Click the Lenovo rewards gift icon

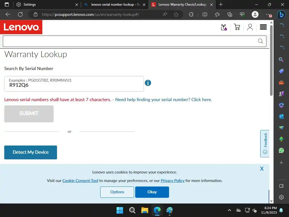point(224,27)
